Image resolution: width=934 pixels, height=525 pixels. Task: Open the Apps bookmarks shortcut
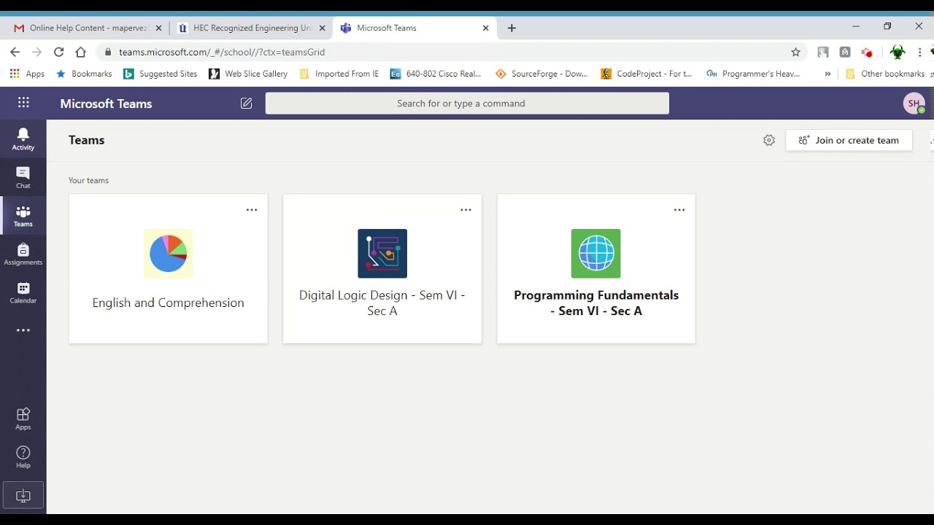(27, 74)
